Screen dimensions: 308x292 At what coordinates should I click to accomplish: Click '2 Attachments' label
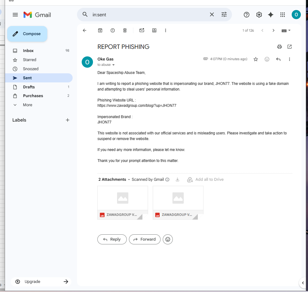(112, 180)
